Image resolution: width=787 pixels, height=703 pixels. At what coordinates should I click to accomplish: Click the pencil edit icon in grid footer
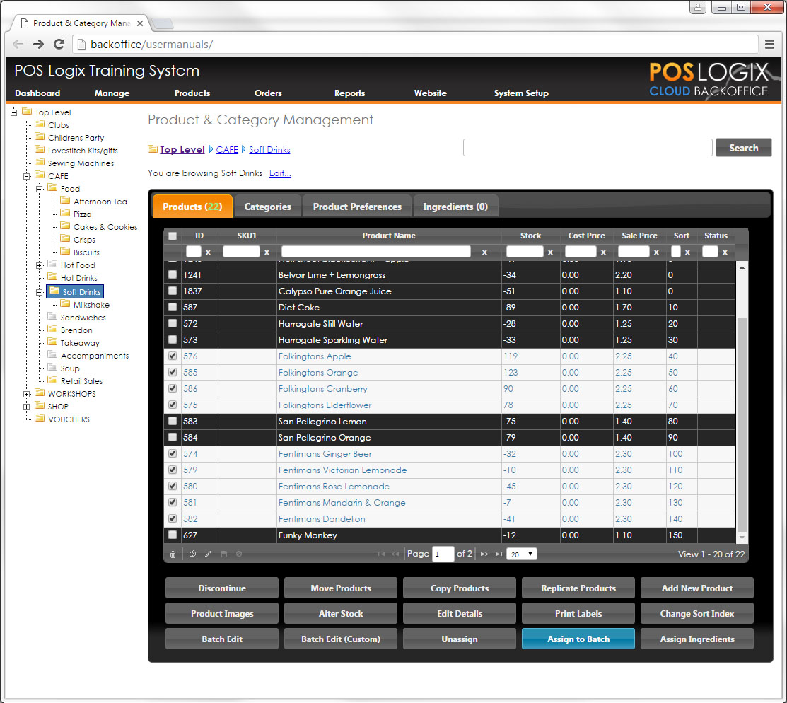coord(209,554)
